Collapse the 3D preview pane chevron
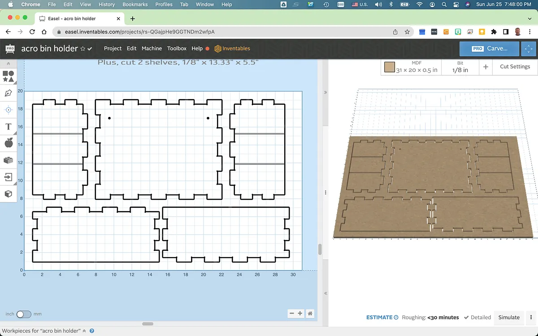 pos(325,92)
